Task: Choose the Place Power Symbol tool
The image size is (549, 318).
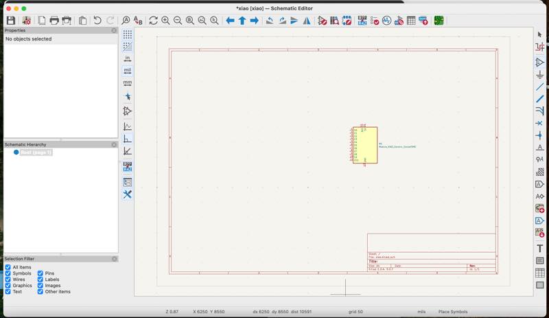Action: pos(540,75)
